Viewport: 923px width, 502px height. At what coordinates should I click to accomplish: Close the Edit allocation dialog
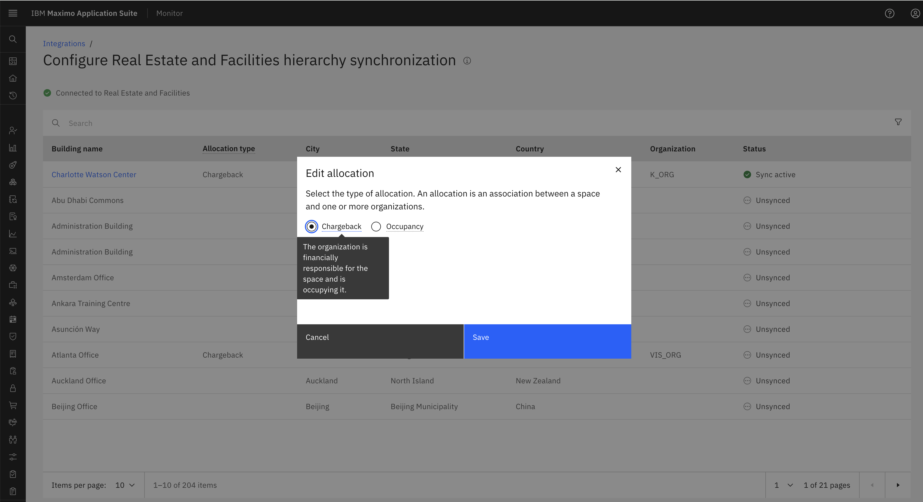coord(618,170)
